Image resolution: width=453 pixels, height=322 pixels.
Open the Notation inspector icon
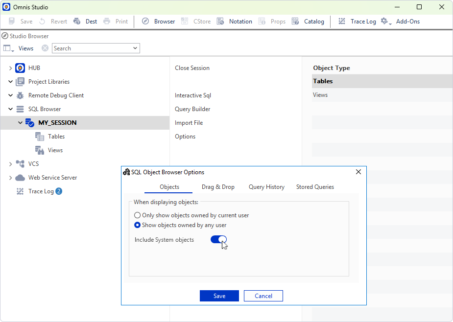click(220, 22)
